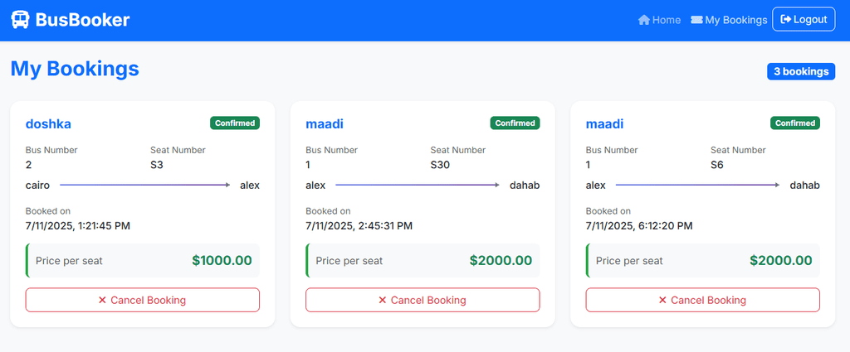Screen dimensions: 850x352
Task: Click the My Bookings page heading
Action: pyautogui.click(x=75, y=69)
